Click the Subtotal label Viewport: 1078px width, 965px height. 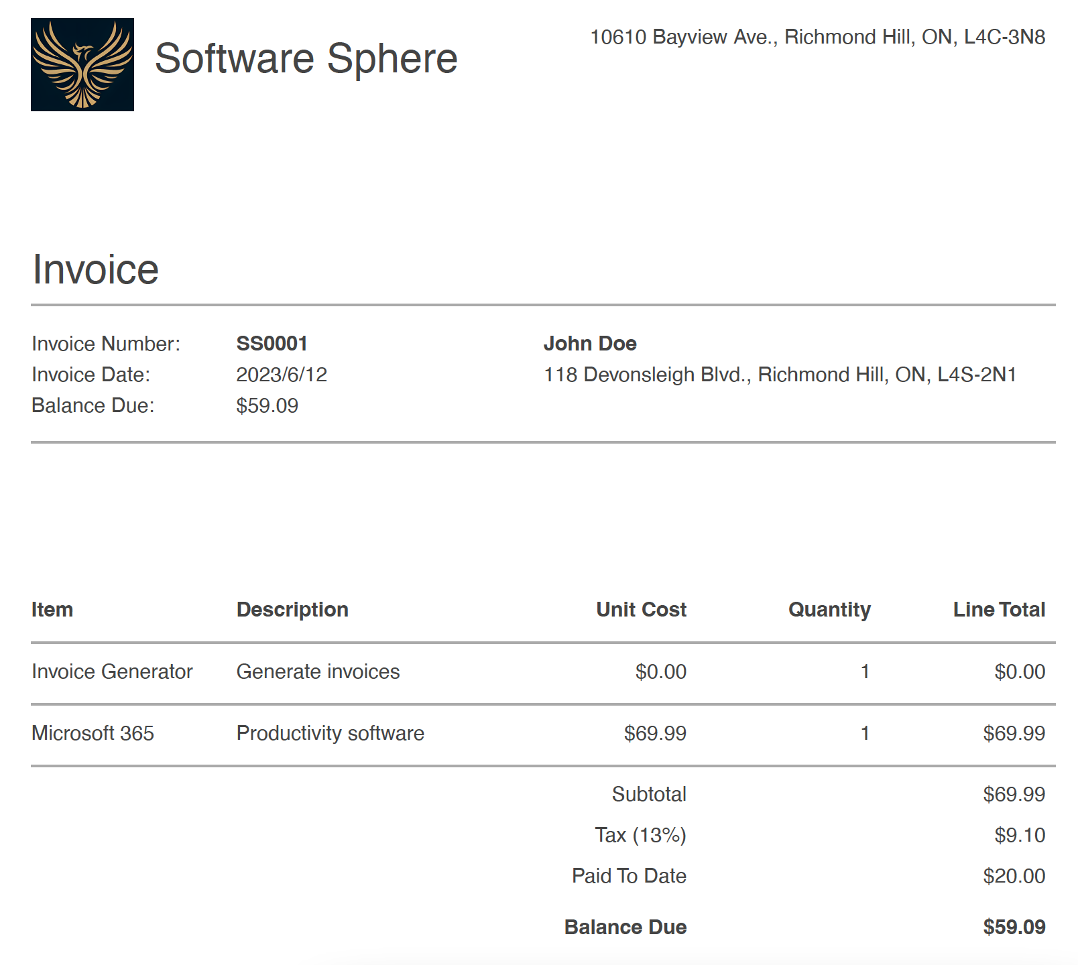[x=649, y=794]
